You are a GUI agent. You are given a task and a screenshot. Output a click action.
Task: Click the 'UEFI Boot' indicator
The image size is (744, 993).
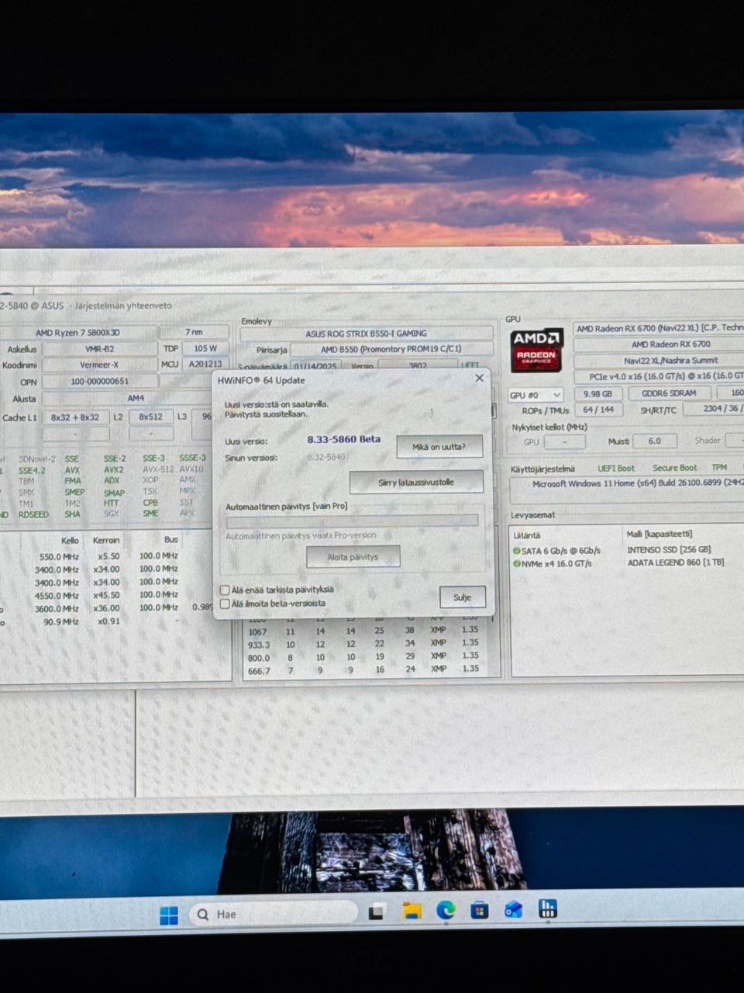point(616,469)
